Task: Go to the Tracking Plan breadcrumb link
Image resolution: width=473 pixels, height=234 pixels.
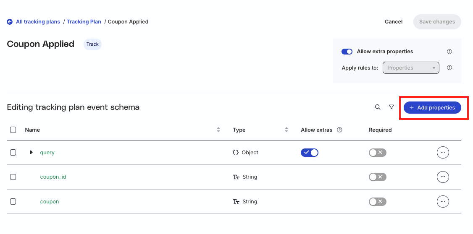Action: coord(84,22)
